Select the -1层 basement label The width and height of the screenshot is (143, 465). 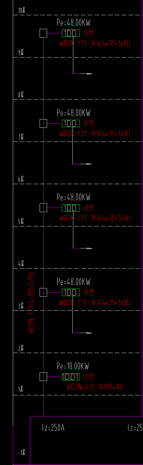(22, 453)
